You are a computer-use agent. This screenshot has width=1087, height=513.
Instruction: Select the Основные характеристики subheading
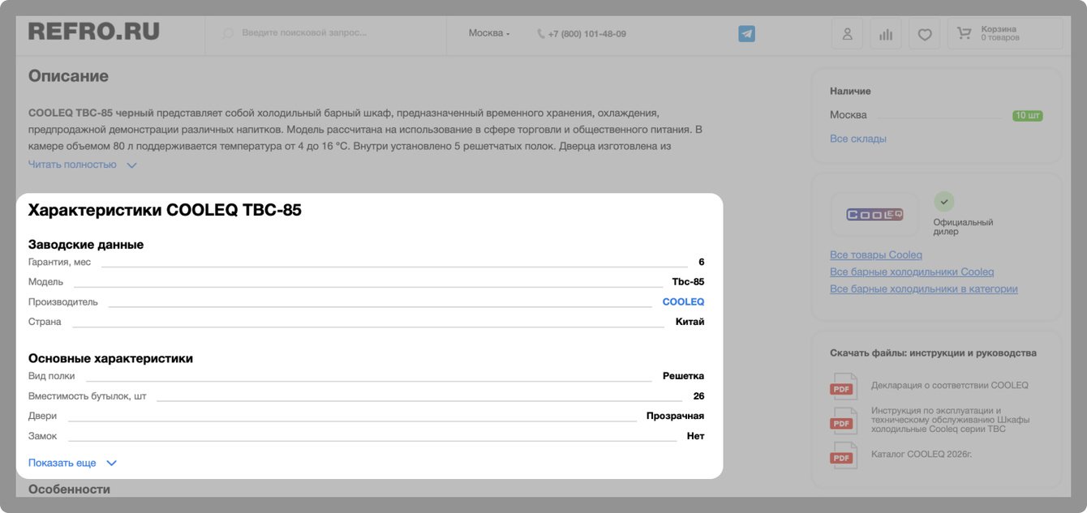click(x=110, y=357)
